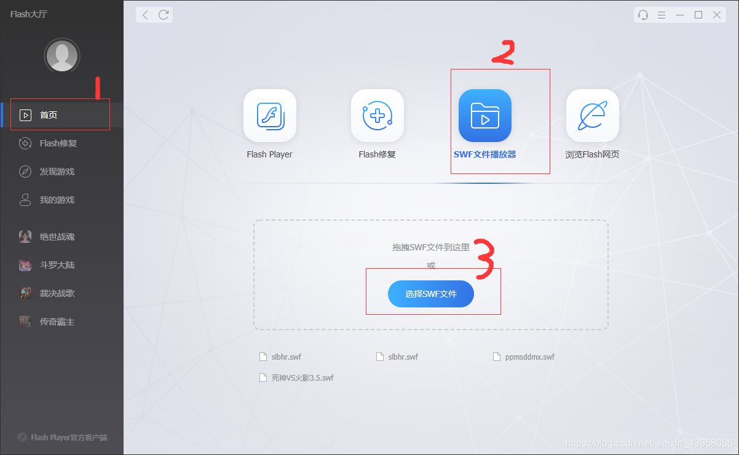
Task: Click the SWF文件播放器 label text
Action: tap(485, 154)
